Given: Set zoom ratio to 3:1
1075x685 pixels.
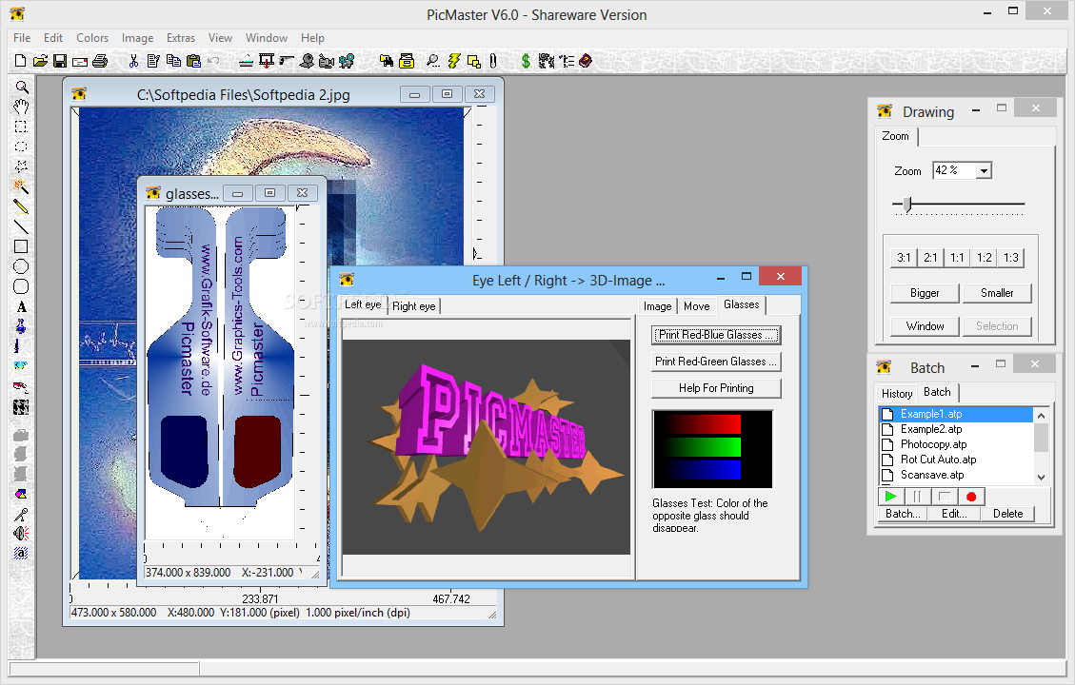Looking at the screenshot, I should tap(904, 258).
